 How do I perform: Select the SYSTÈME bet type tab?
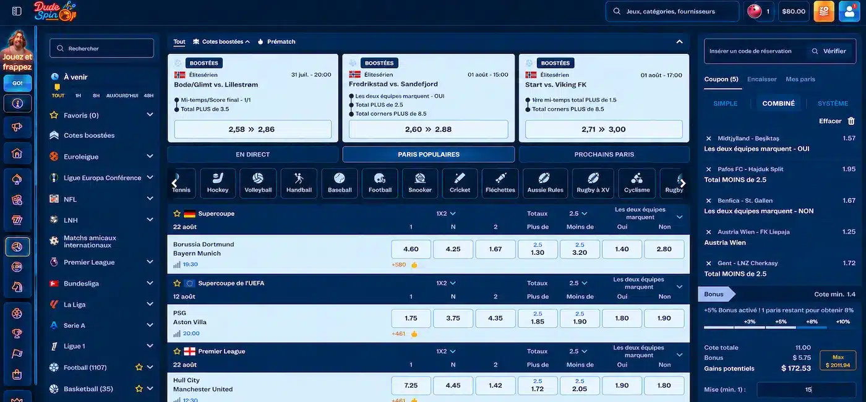(x=833, y=103)
